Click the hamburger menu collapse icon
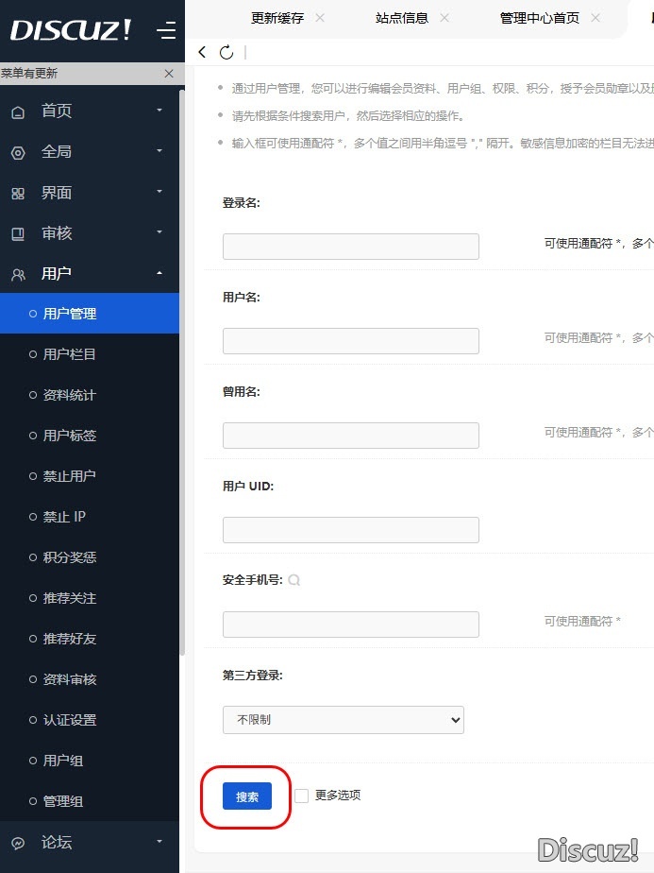The image size is (654, 873). click(166, 31)
